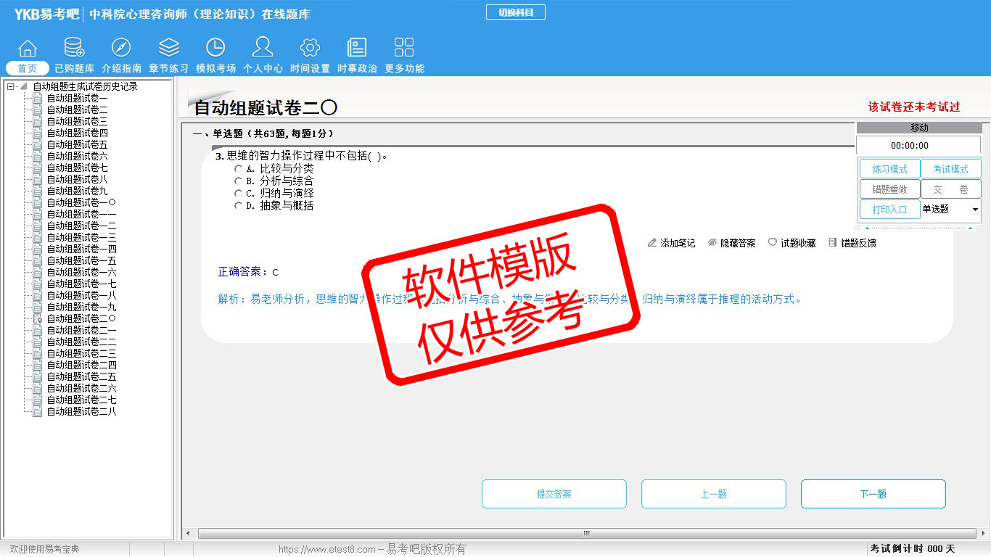
Task: Click the 切换科目 button
Action: pyautogui.click(x=515, y=12)
